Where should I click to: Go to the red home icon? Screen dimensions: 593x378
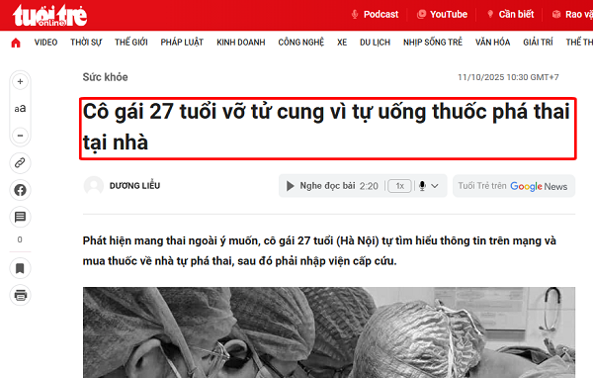(x=16, y=43)
